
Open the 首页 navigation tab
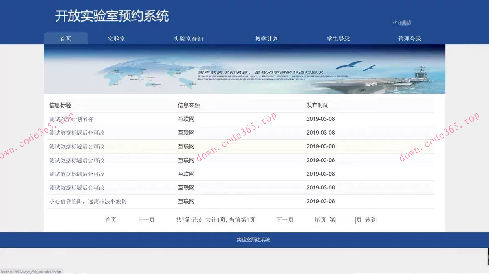coord(65,39)
